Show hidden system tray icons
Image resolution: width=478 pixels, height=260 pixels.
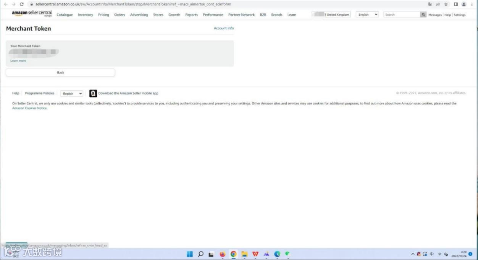[413, 254]
